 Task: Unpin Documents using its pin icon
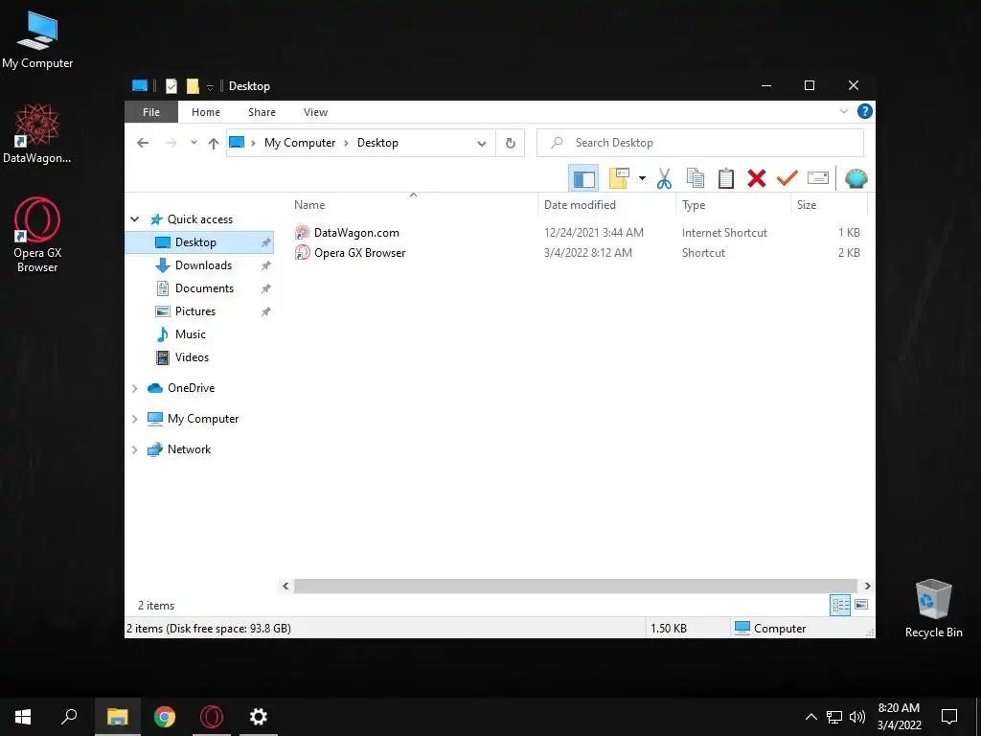pyautogui.click(x=266, y=288)
